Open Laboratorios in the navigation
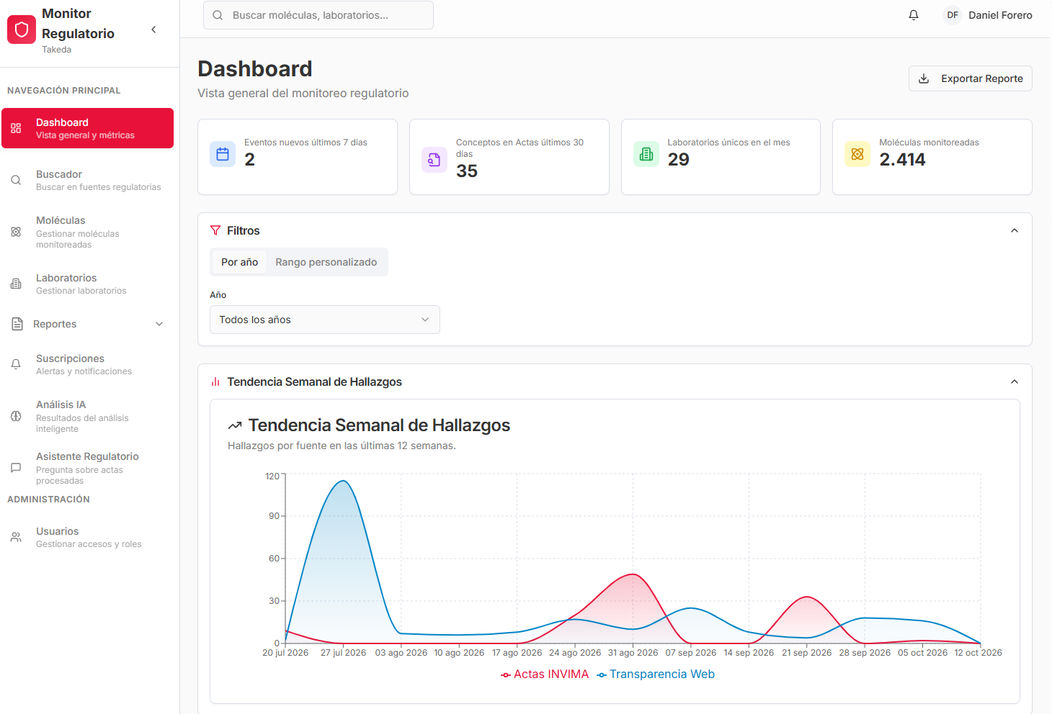Image resolution: width=1052 pixels, height=714 pixels. pos(87,284)
